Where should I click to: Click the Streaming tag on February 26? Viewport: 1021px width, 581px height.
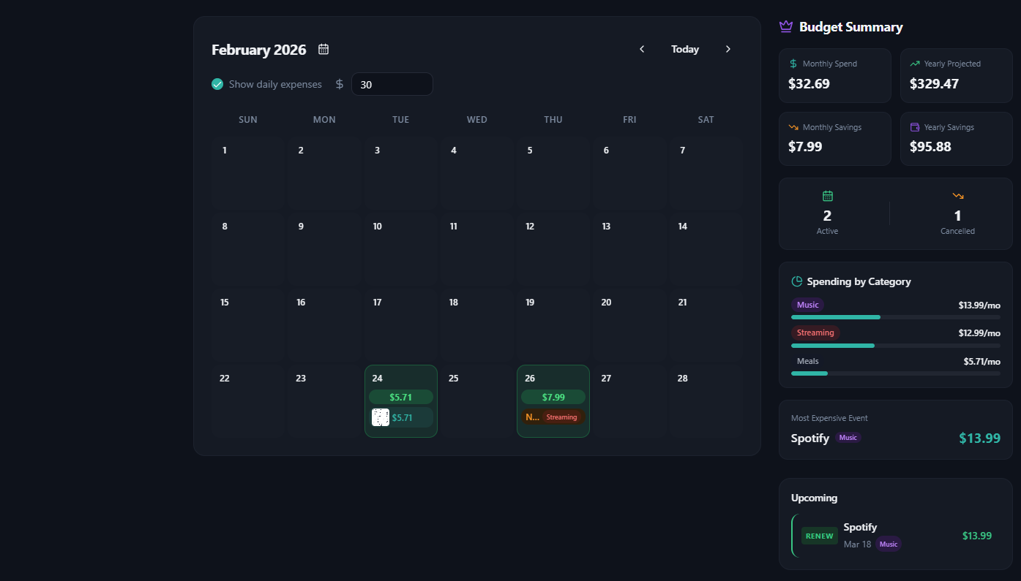coord(562,417)
